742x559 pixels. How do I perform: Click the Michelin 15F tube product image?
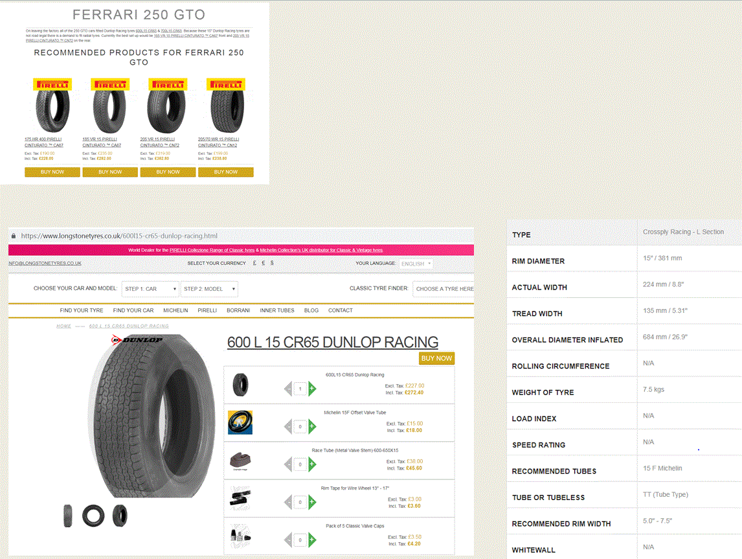pos(240,422)
